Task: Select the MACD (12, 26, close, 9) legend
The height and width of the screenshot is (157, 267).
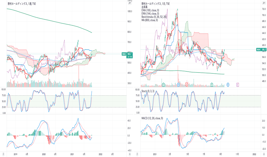Action: 152,118
